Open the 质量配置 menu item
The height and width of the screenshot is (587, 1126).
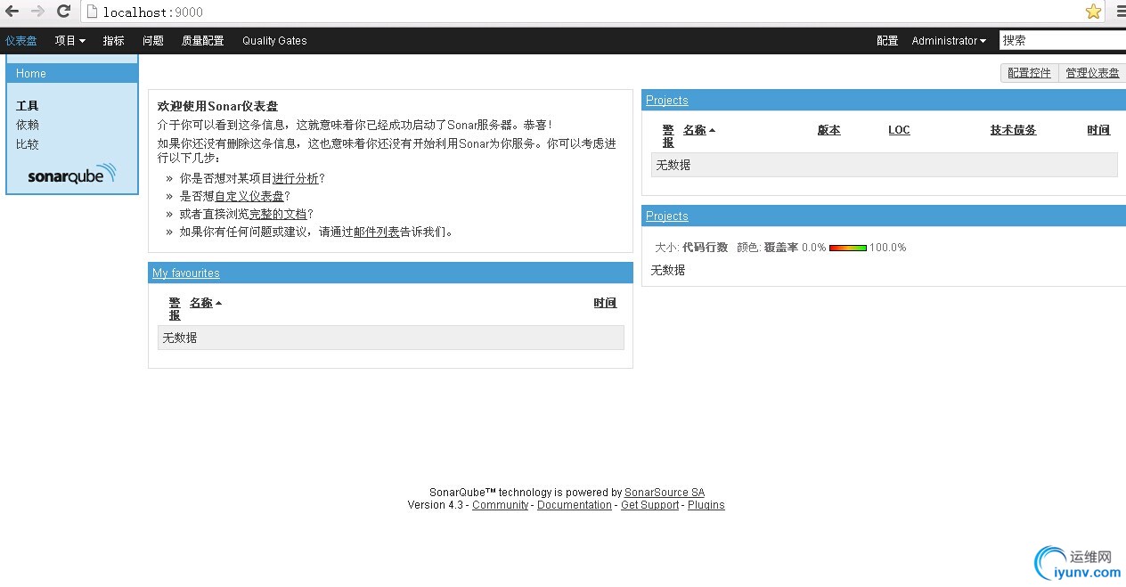[203, 40]
